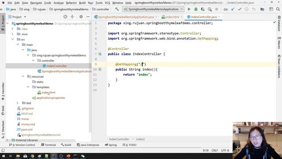Open the Refactor menu
The width and height of the screenshot is (282, 159).
(71, 3)
